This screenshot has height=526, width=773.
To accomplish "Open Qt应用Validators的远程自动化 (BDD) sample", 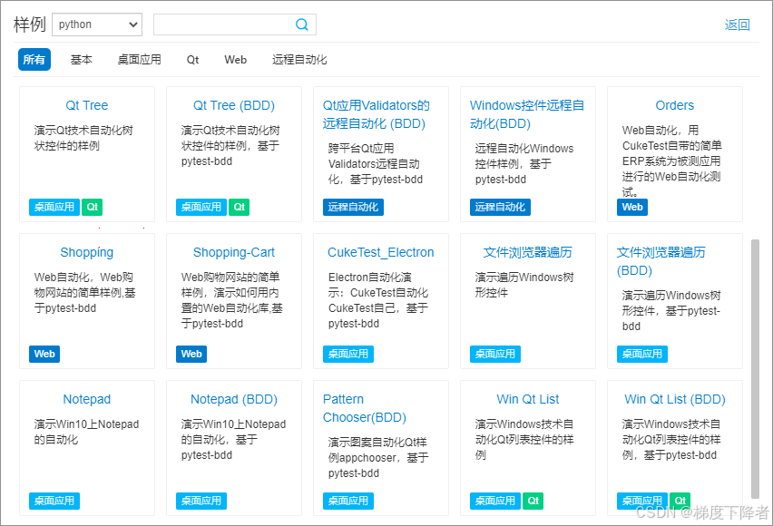I will [377, 114].
